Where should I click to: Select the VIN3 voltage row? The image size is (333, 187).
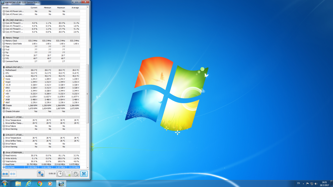coord(41,88)
